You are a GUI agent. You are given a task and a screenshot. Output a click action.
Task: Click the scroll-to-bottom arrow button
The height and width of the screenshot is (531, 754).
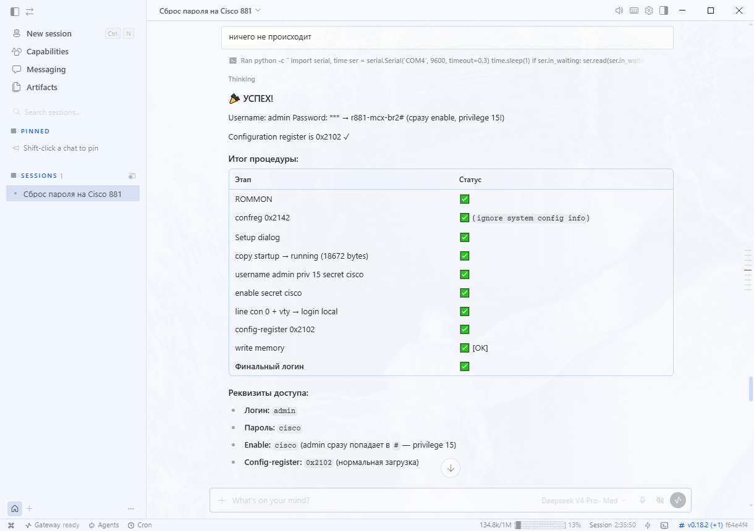(451, 468)
